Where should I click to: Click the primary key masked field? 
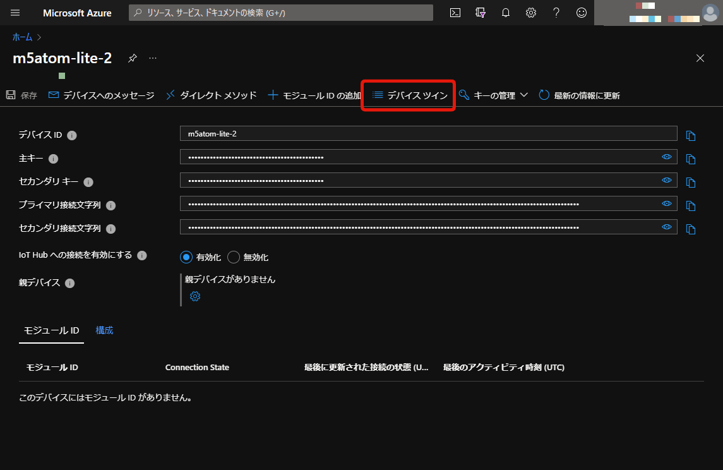[x=428, y=157]
